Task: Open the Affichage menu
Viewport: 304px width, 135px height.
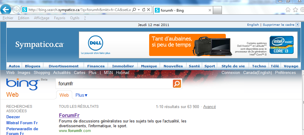Action: [42, 18]
